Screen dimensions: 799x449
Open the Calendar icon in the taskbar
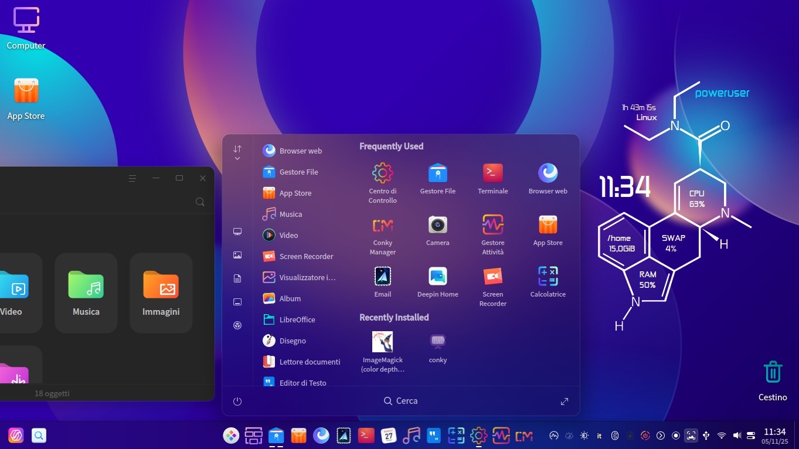click(389, 436)
